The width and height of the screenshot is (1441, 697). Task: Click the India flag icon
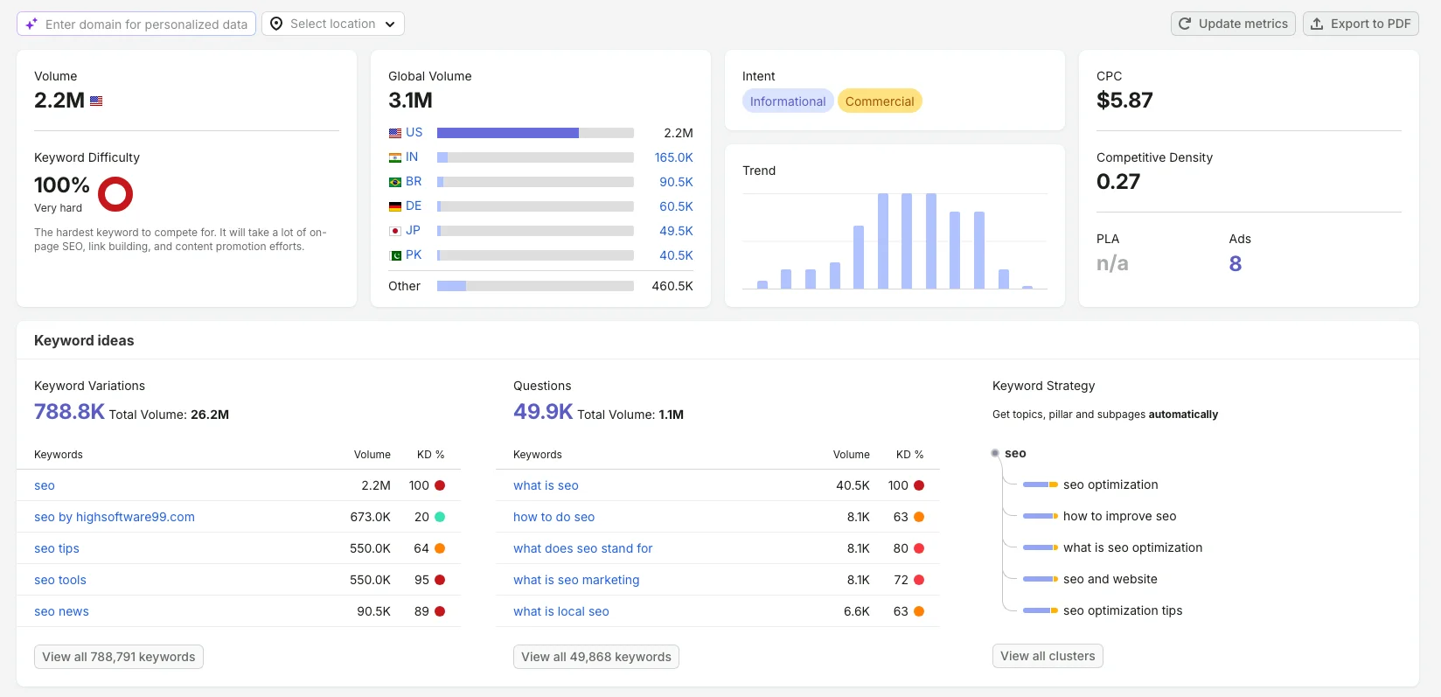(395, 157)
